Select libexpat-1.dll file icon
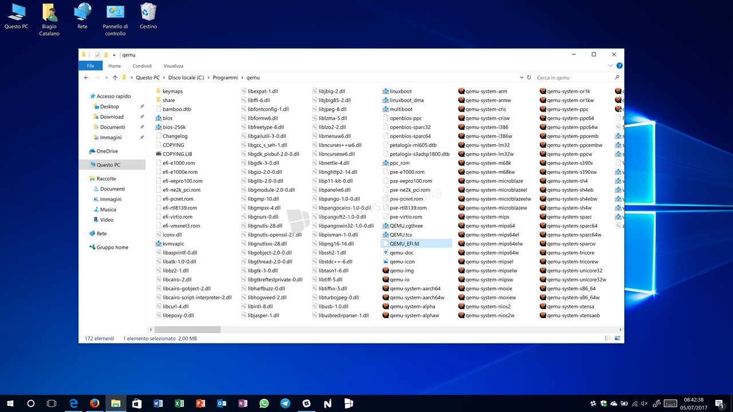 pyautogui.click(x=244, y=92)
